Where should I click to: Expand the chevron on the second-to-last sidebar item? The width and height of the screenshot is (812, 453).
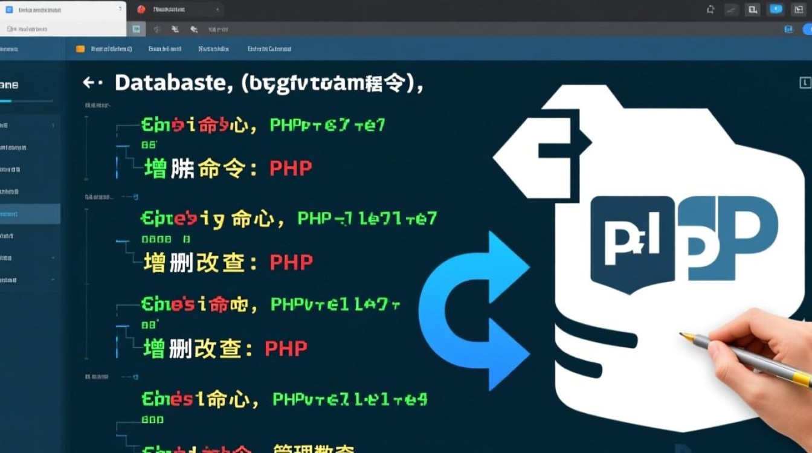(53, 257)
